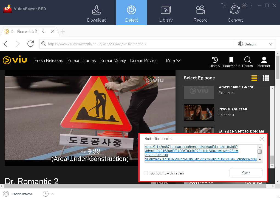Expand the bottom panel chevron
280x198 pixels.
point(53,194)
